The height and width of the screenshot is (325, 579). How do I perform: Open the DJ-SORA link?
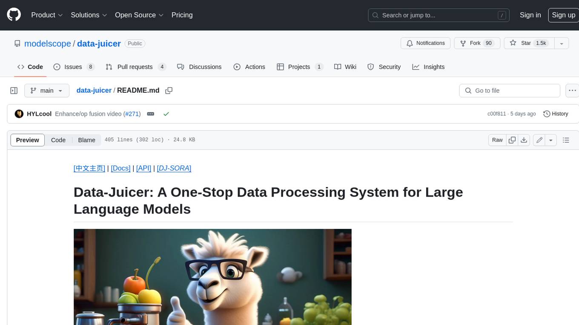(x=174, y=168)
